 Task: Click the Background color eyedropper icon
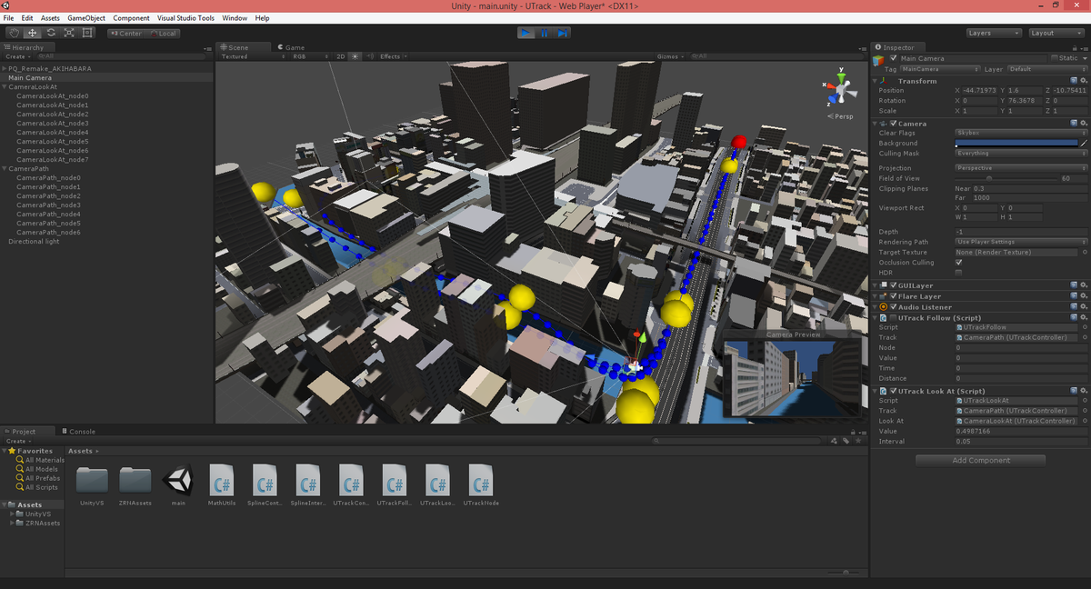(x=1084, y=143)
